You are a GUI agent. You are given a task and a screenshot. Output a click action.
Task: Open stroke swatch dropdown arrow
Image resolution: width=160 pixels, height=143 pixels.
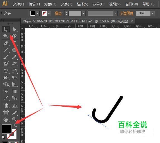point(49,13)
